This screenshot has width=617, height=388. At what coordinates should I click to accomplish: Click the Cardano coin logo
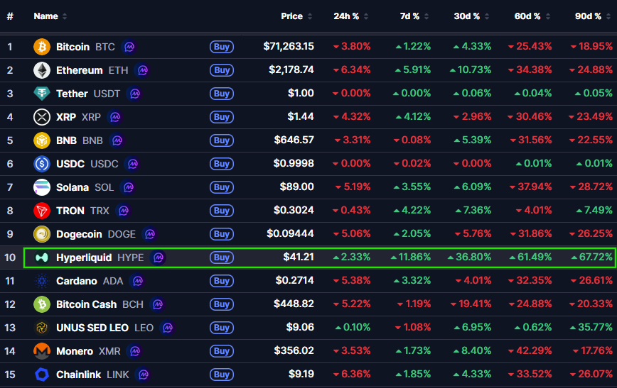point(42,281)
